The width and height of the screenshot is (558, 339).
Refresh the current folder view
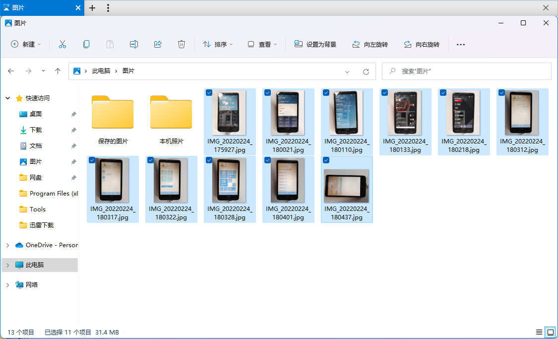366,71
